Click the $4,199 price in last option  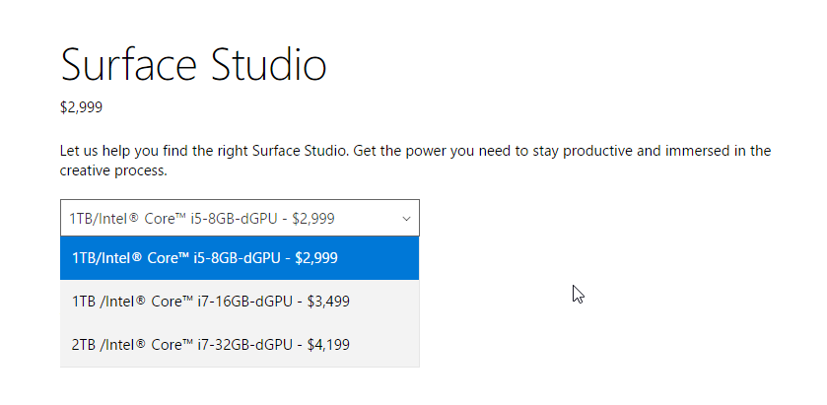point(328,345)
